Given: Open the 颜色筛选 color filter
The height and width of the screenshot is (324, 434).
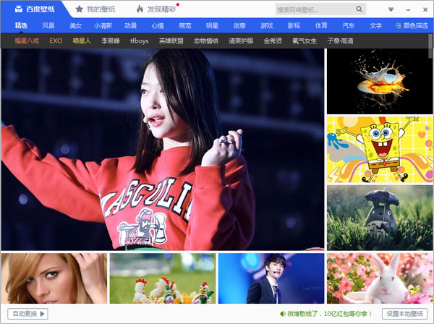Looking at the screenshot, I should pos(411,26).
